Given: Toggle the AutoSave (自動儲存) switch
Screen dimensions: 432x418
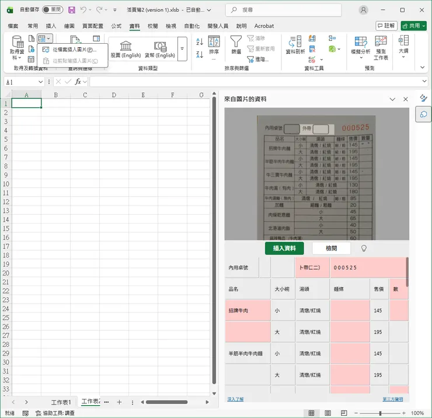Looking at the screenshot, I should [53, 10].
